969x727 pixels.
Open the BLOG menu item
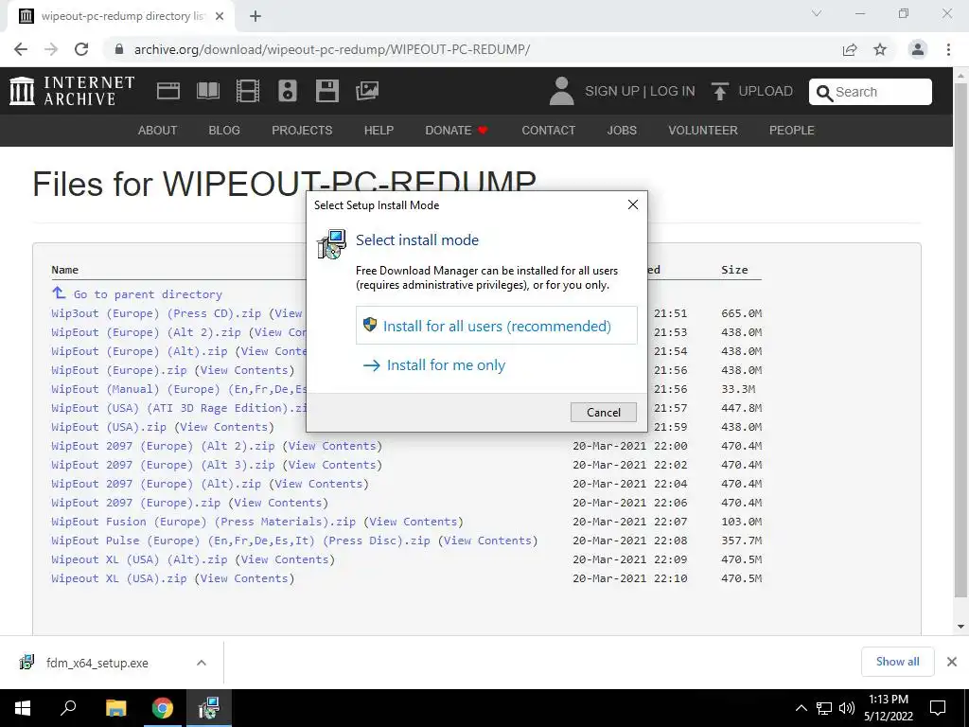(x=224, y=131)
